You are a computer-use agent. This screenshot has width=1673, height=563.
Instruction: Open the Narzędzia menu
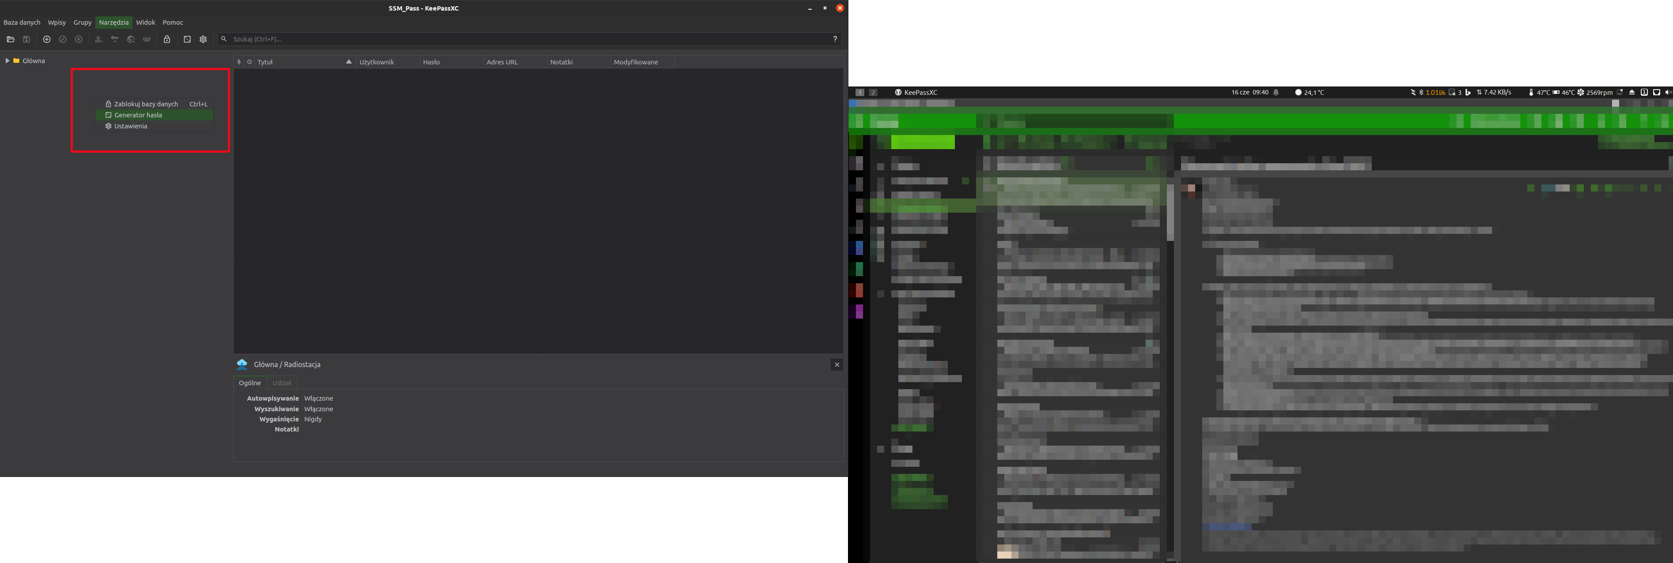point(114,23)
